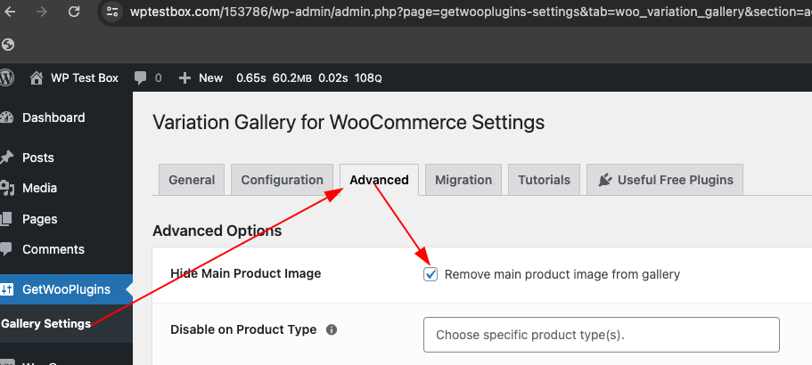The width and height of the screenshot is (812, 365).
Task: Open the Media menu in the sidebar
Action: click(x=39, y=188)
